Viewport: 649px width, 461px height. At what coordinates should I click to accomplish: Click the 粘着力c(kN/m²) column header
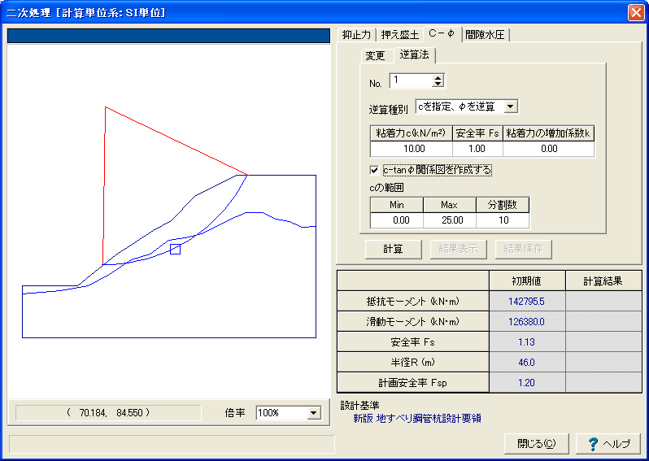[x=411, y=133]
